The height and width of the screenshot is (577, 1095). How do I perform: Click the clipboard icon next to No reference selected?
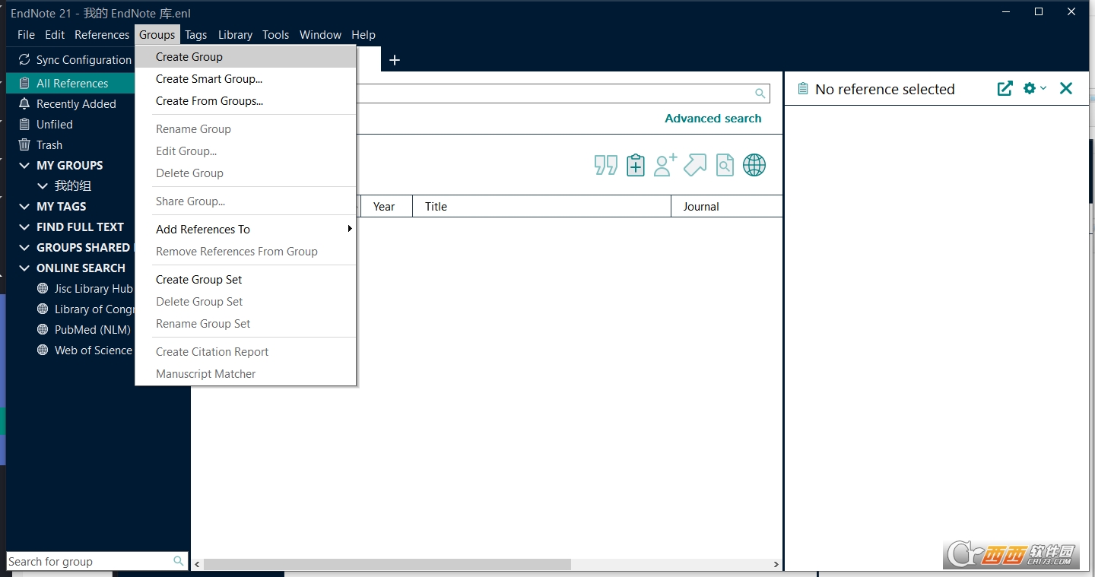click(x=802, y=89)
